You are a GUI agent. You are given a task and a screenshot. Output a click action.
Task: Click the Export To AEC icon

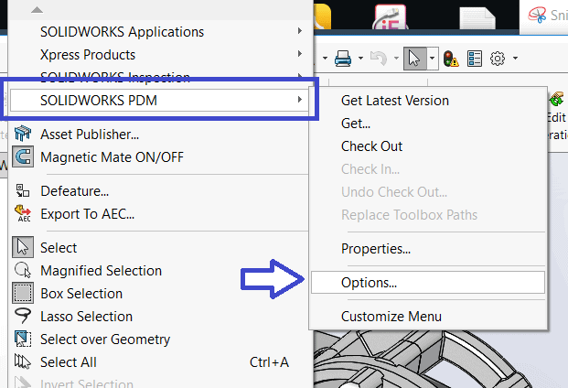click(23, 213)
